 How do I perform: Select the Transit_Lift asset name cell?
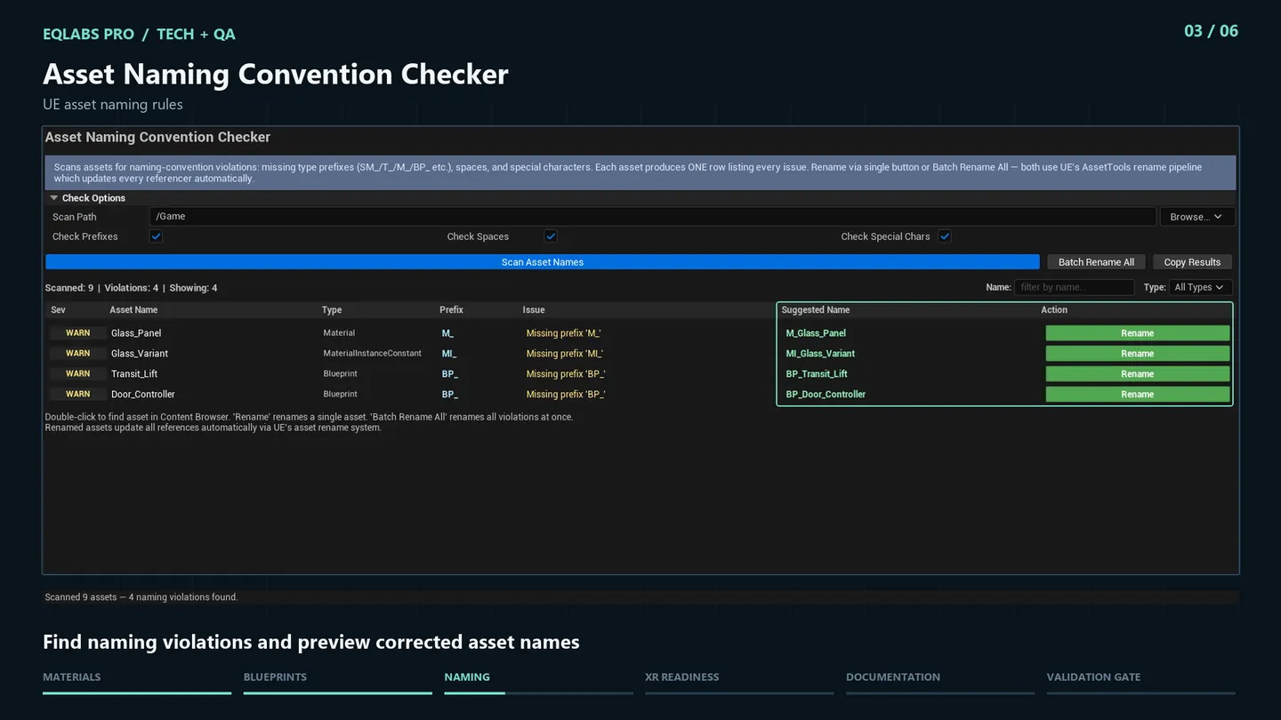[134, 374]
